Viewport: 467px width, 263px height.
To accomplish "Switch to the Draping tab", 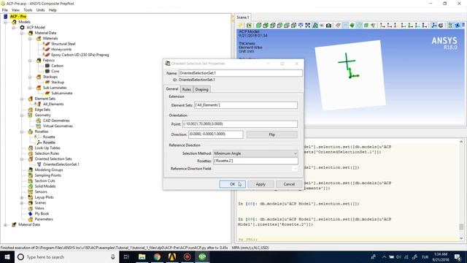I will (x=201, y=89).
